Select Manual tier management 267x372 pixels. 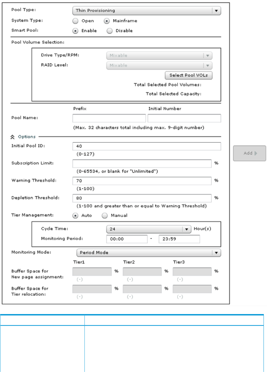coord(105,215)
